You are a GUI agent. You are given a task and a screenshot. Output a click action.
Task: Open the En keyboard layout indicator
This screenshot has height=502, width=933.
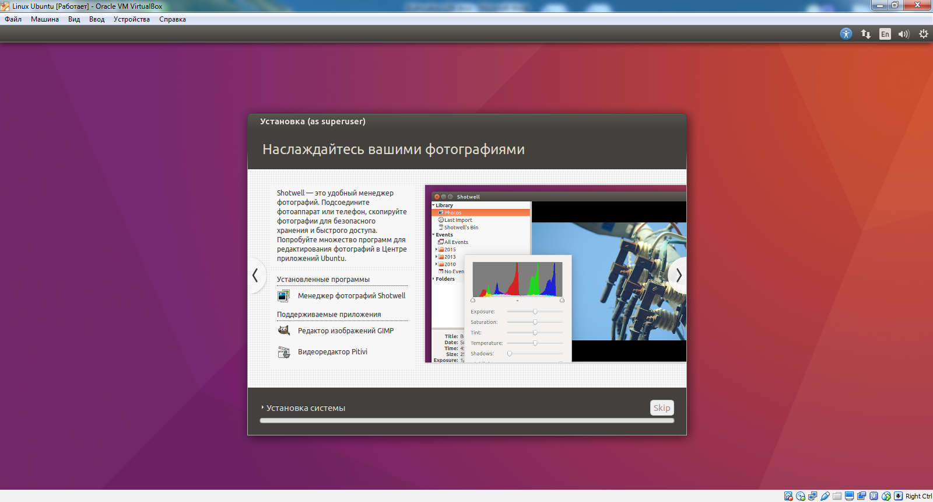pyautogui.click(x=885, y=34)
